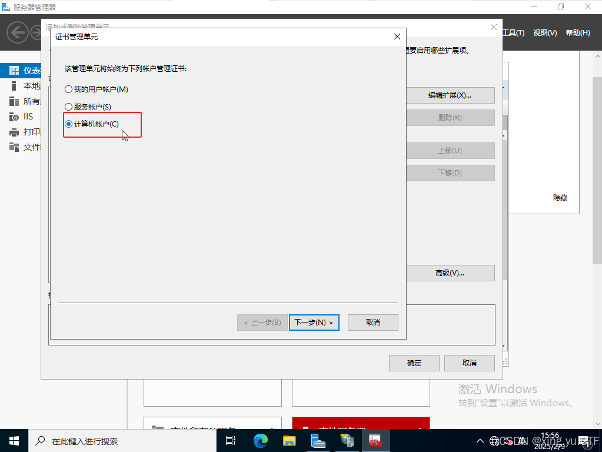Click the 编辑扩展(X)... button
602x452 pixels.
(450, 95)
